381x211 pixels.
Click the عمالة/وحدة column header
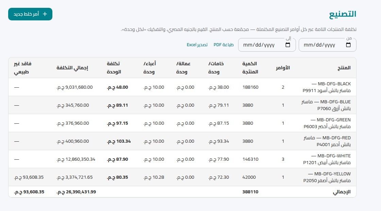tap(183, 68)
